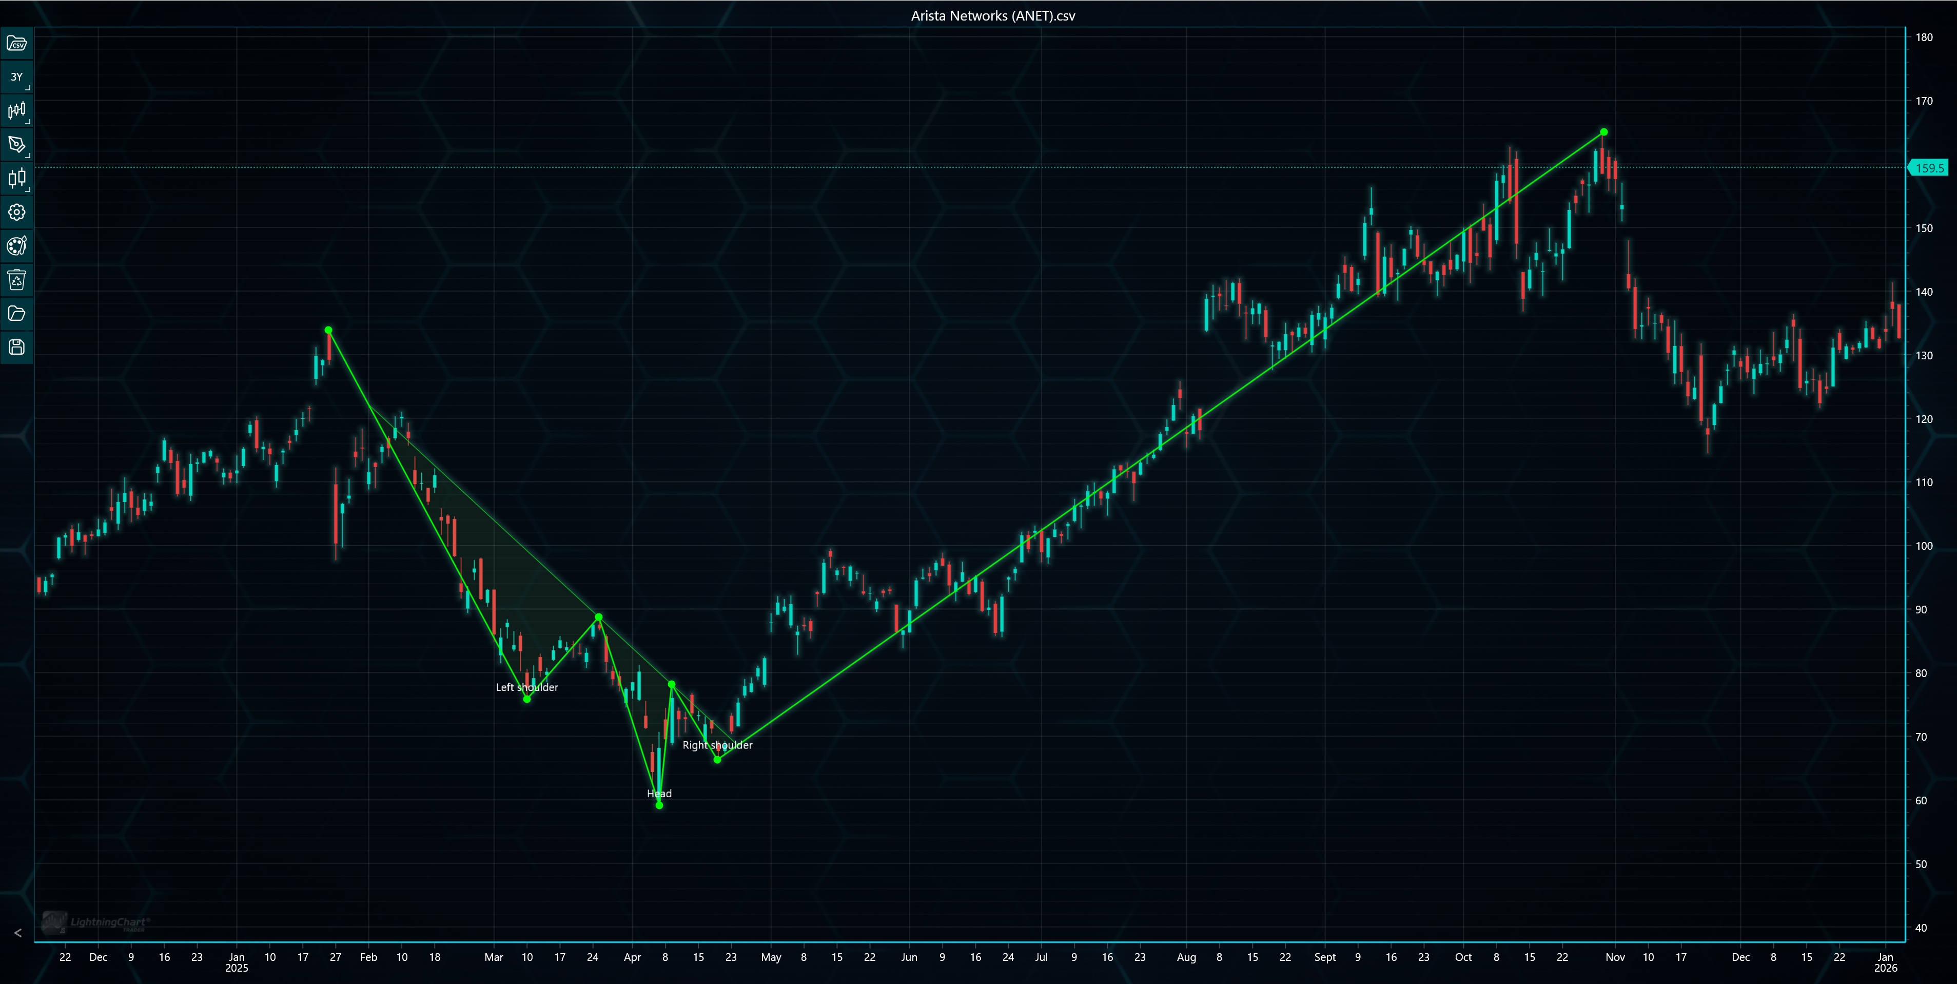Click the 60 value on price axis

(x=1921, y=800)
